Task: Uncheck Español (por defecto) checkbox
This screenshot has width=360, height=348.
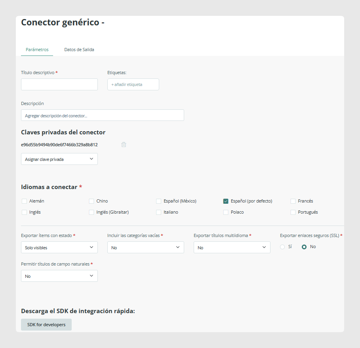Action: [x=226, y=201]
